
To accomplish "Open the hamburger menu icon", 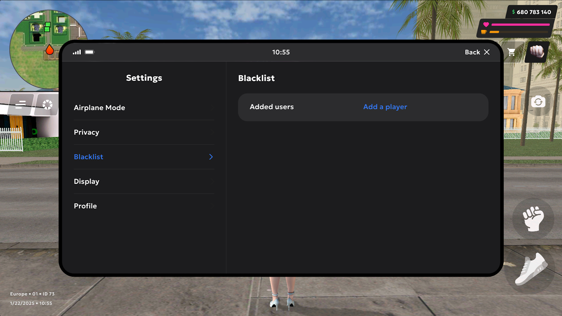I will [21, 104].
